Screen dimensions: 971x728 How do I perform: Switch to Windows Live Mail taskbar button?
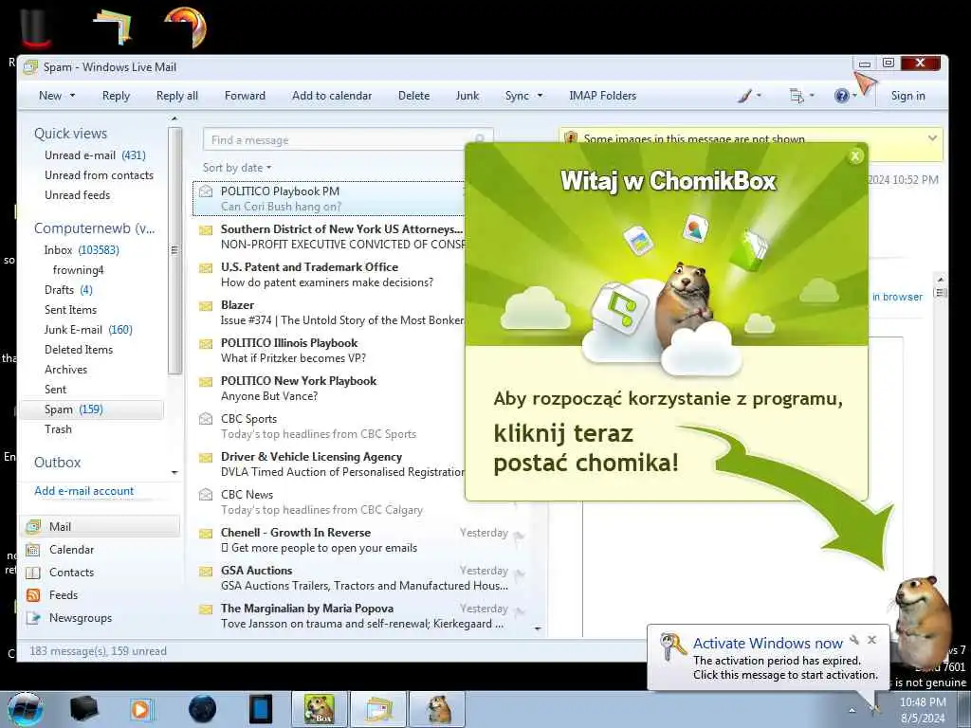tap(379, 709)
